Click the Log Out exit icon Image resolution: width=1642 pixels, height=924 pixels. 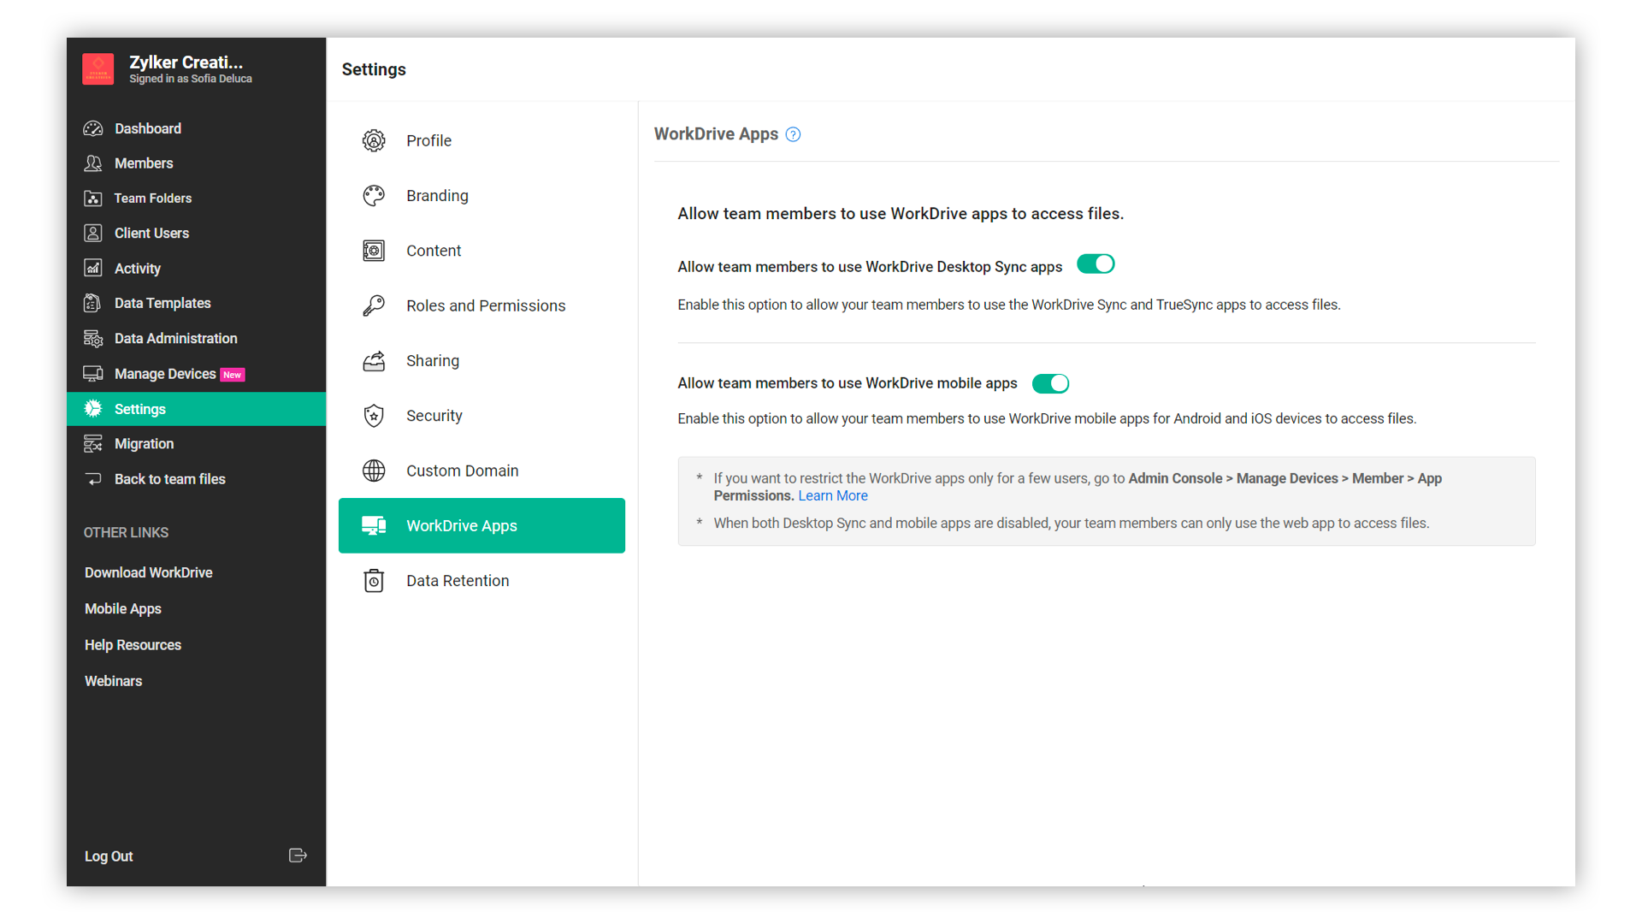tap(298, 856)
